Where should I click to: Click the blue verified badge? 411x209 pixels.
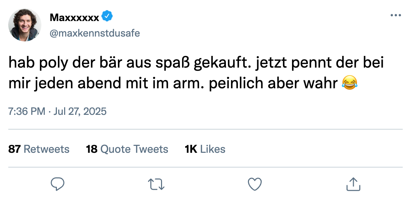107,16
